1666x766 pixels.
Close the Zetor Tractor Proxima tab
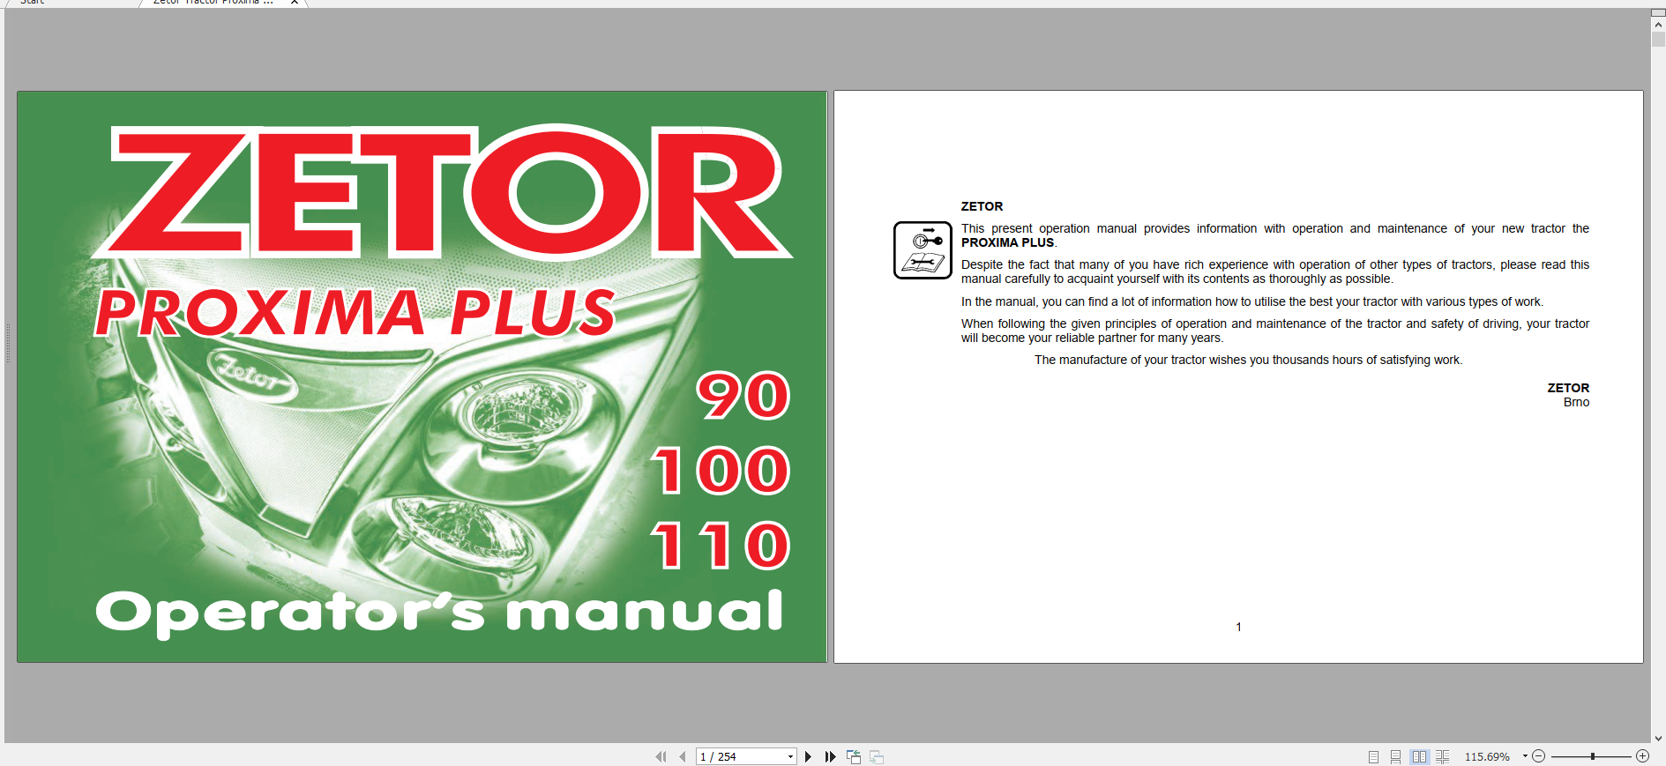pos(295,3)
